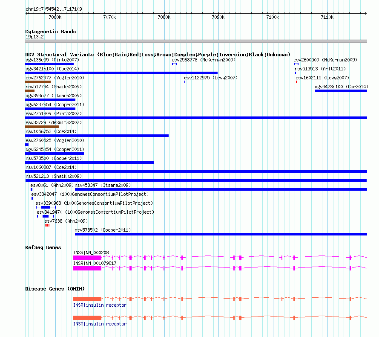Viewport: 379px width, 337px height.
Task: Click the nsv517794 (Shaikh2009) brown bar
Action: (30, 91)
